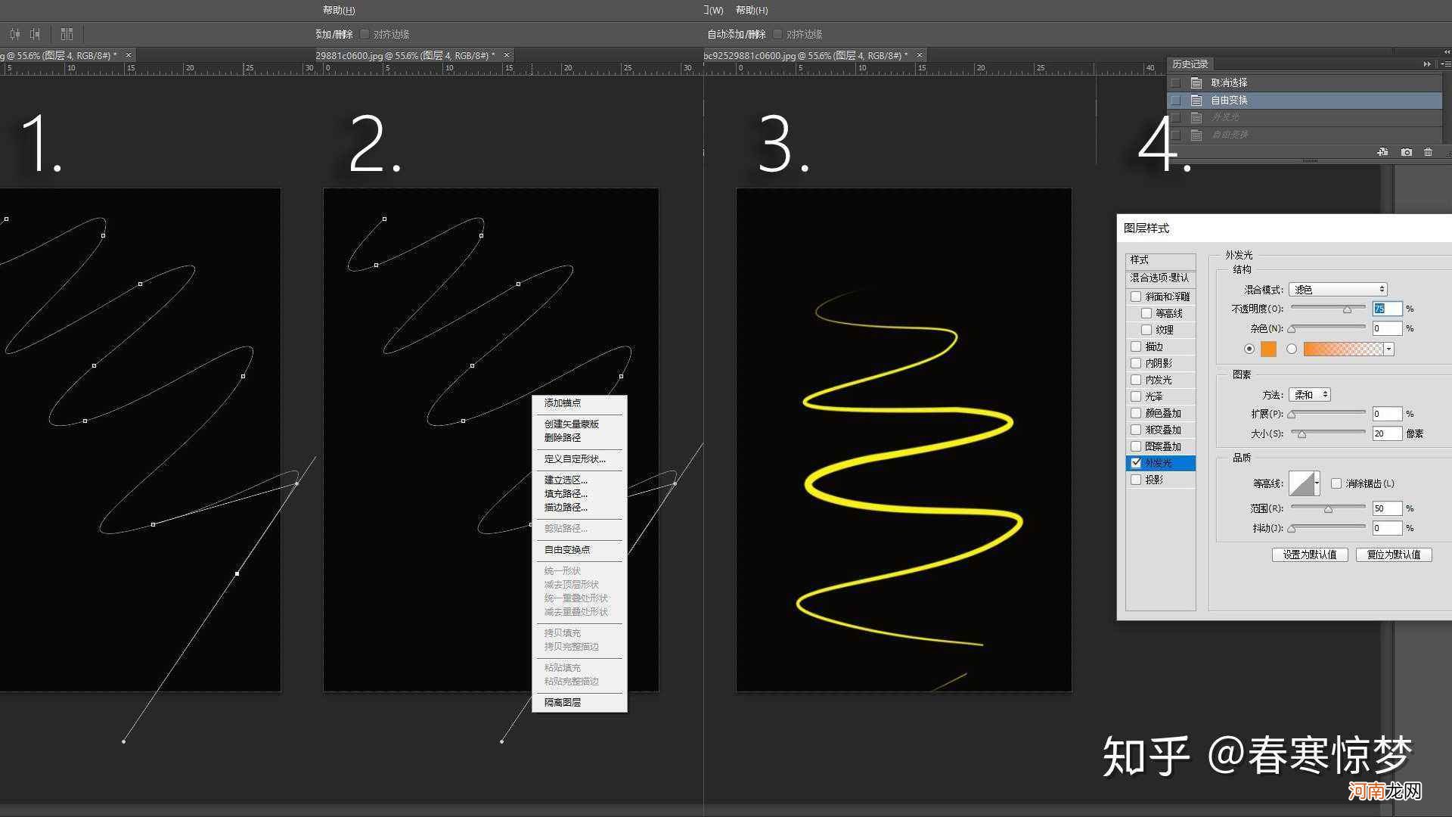
Task: Select the 历史记录 panel tab
Action: pos(1190,64)
